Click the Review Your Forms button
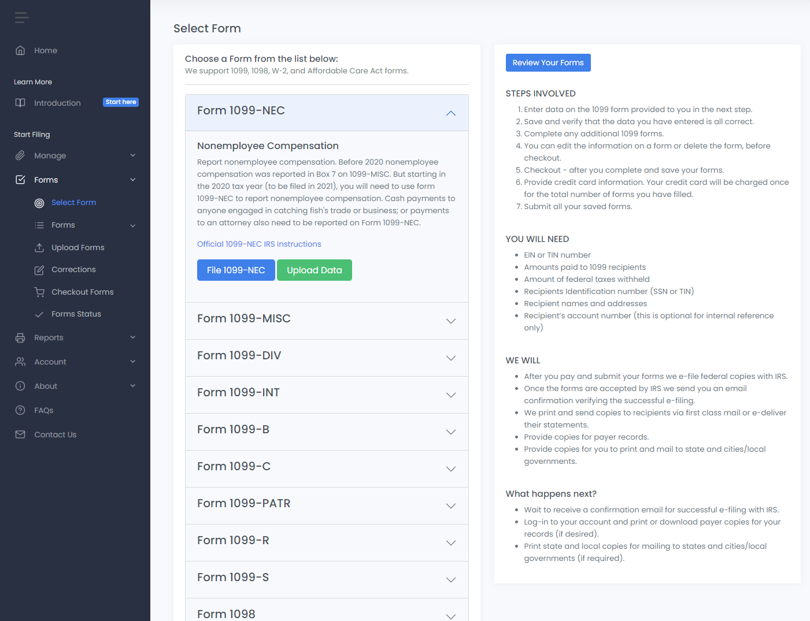This screenshot has width=810, height=621. (548, 63)
